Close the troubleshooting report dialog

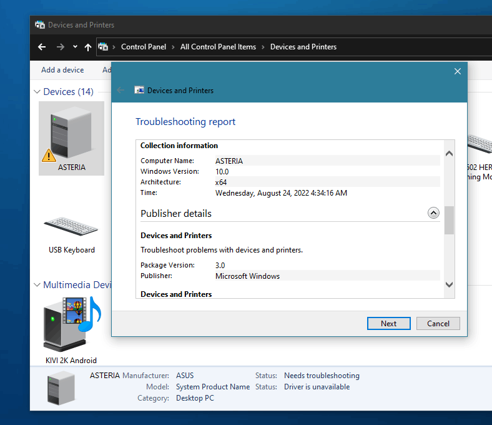(458, 71)
